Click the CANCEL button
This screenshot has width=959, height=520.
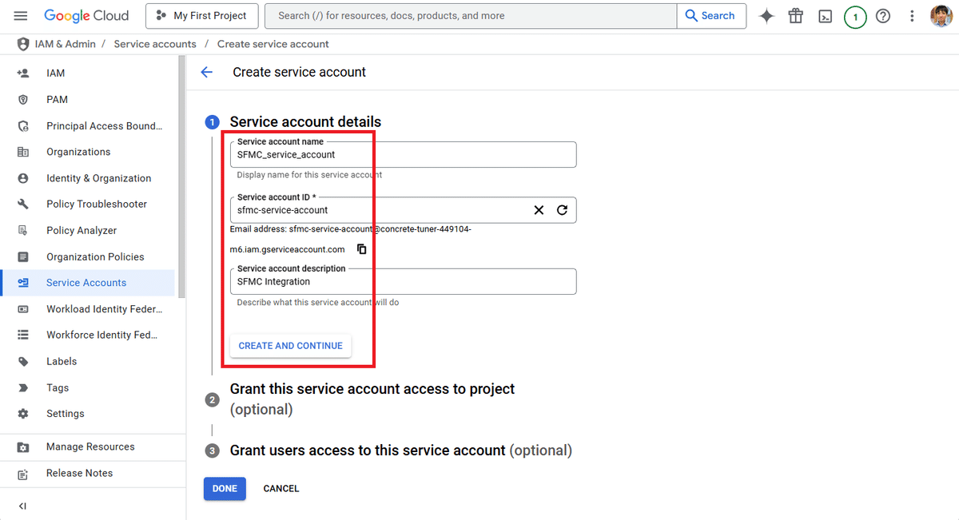[281, 488]
